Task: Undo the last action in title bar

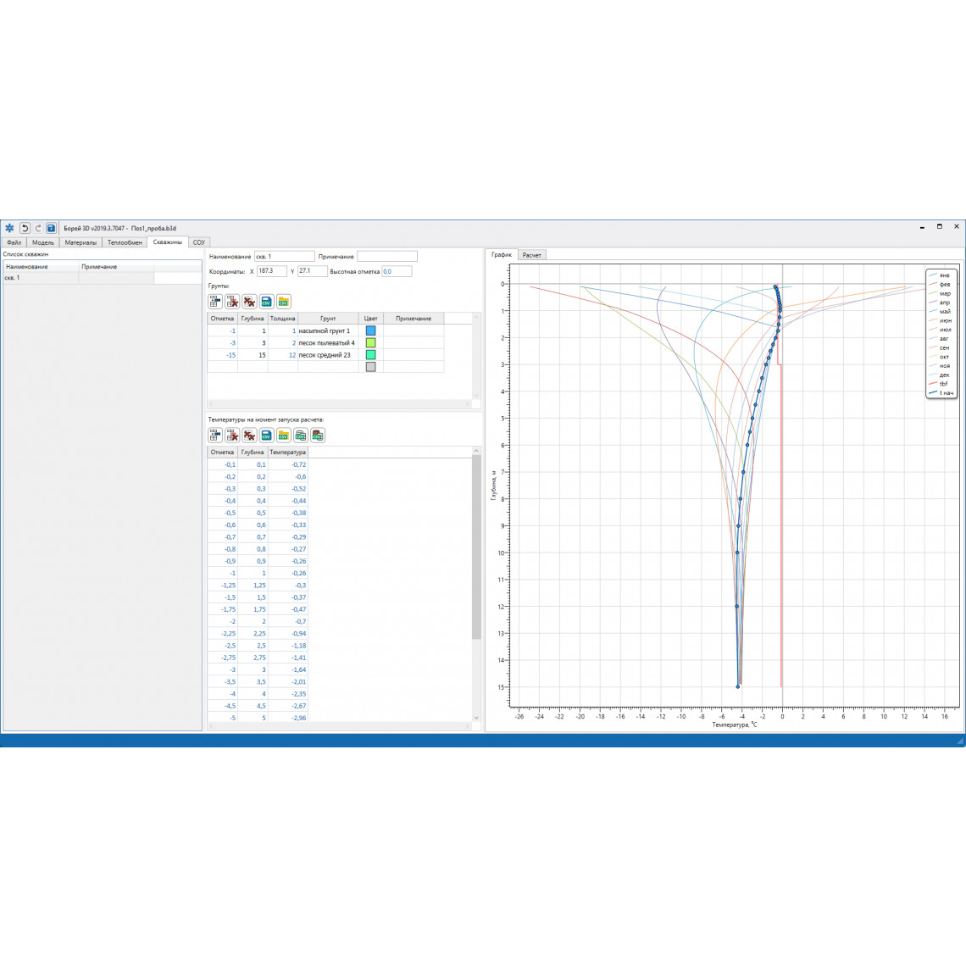Action: click(25, 228)
